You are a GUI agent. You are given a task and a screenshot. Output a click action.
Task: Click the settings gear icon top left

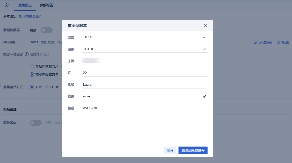6,5
